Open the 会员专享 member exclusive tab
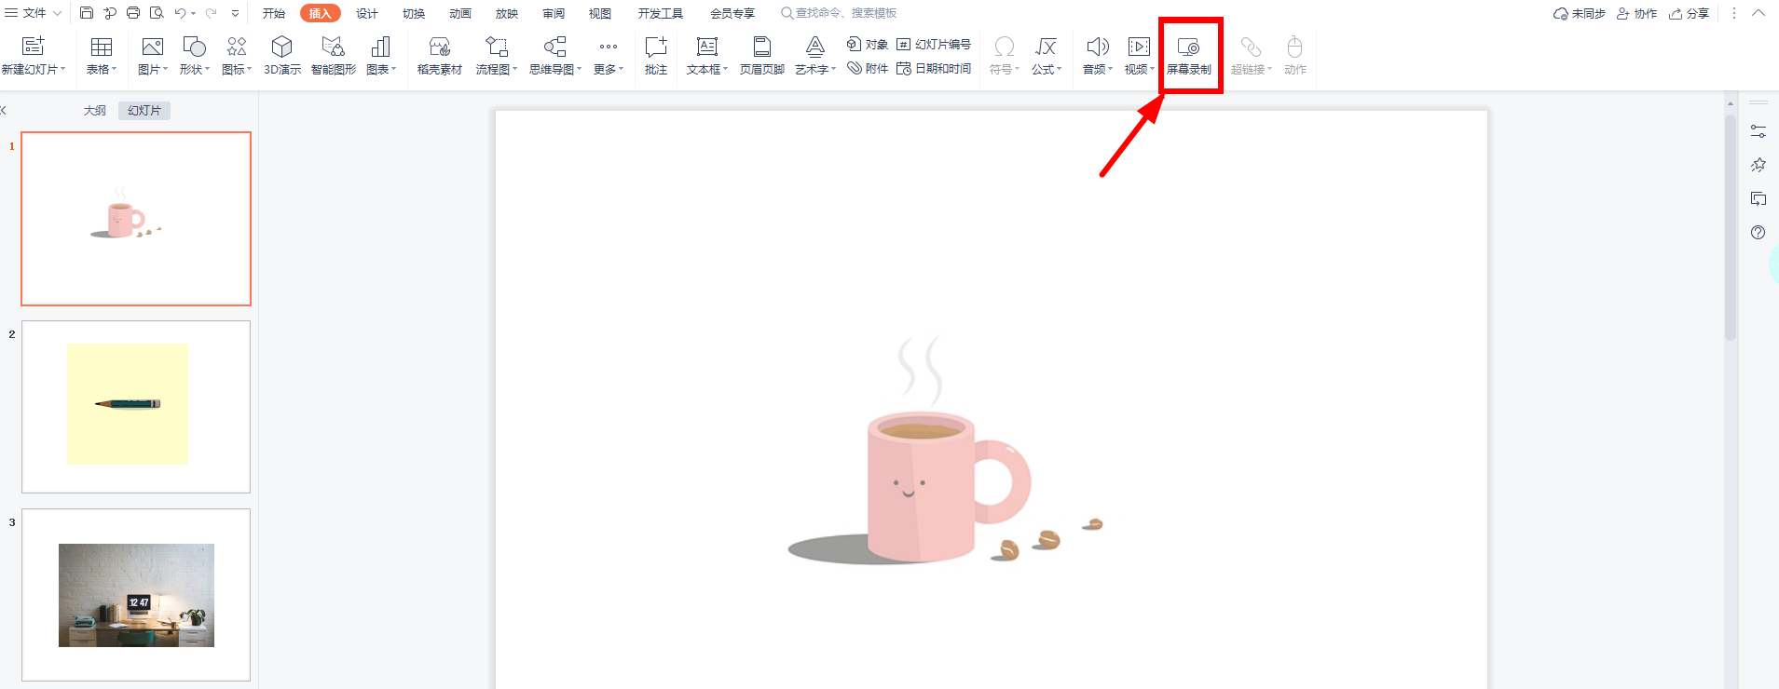This screenshot has width=1779, height=689. pyautogui.click(x=732, y=13)
